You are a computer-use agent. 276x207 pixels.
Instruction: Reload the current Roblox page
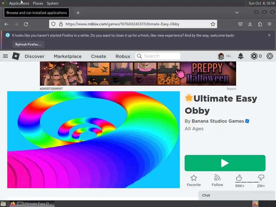click(26, 24)
